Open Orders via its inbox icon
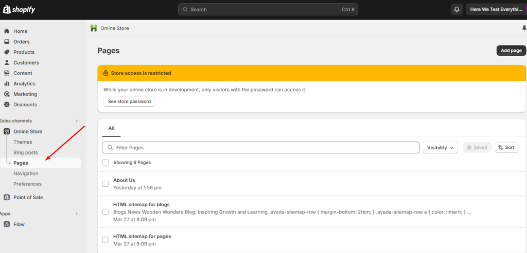 [7, 42]
